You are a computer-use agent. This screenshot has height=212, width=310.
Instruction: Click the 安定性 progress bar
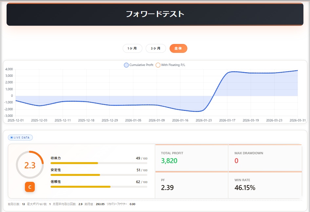(99, 175)
